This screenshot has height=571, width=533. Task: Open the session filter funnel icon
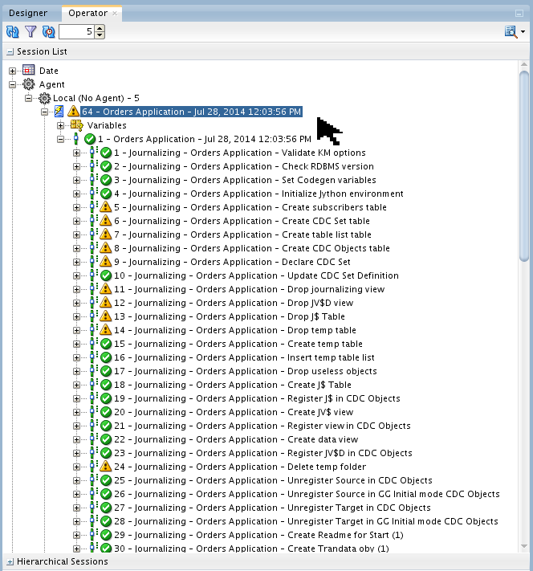coord(31,31)
